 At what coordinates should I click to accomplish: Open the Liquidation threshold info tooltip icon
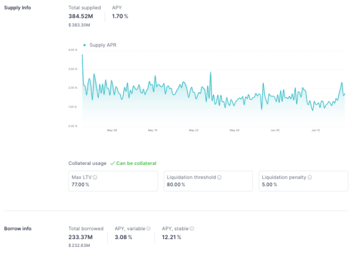[x=220, y=177]
